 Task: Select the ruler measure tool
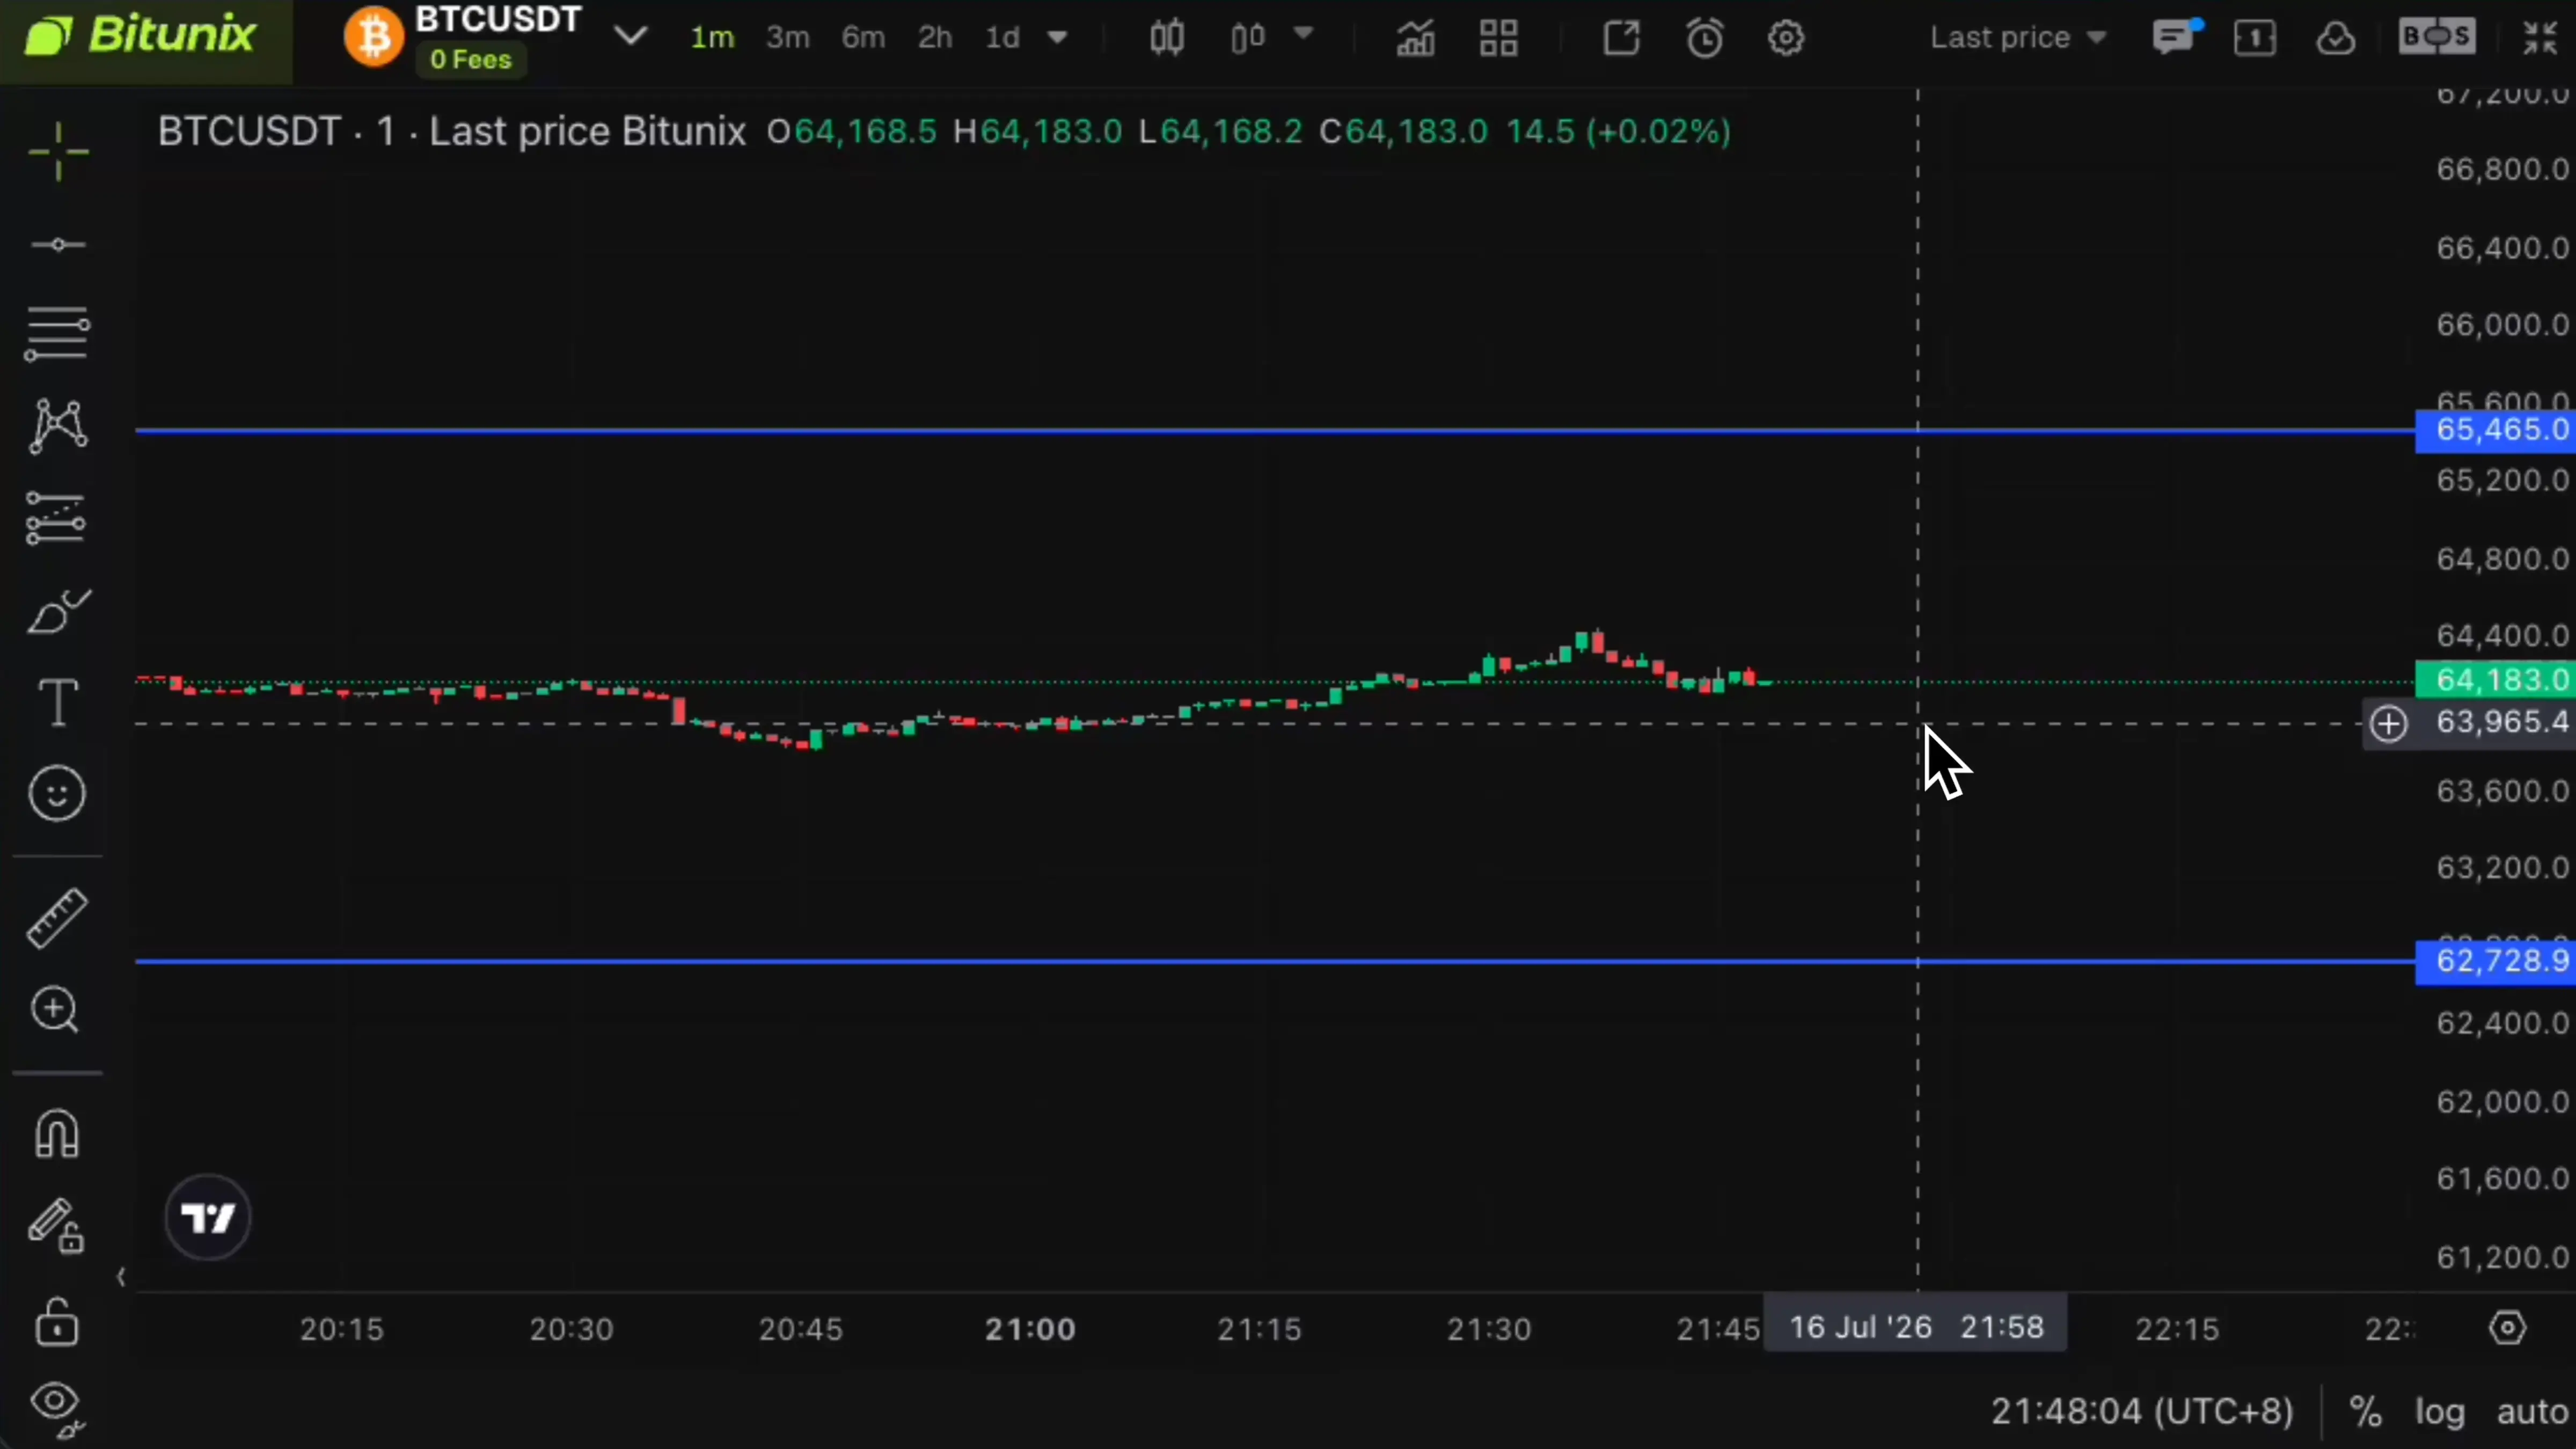57,918
